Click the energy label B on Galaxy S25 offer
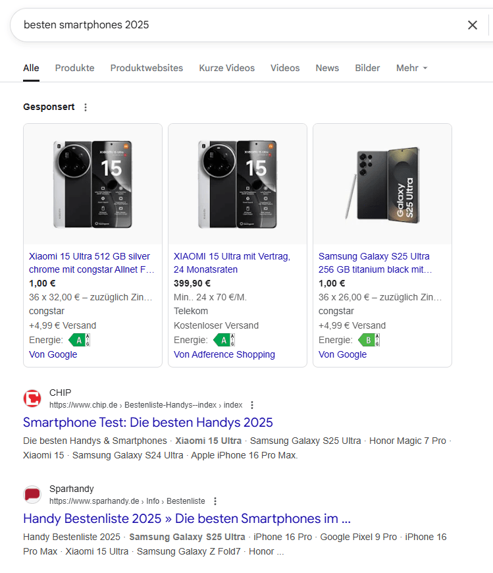The width and height of the screenshot is (493, 573). pyautogui.click(x=369, y=340)
